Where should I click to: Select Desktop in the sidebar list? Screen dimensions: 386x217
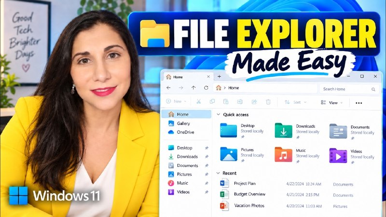click(x=185, y=148)
